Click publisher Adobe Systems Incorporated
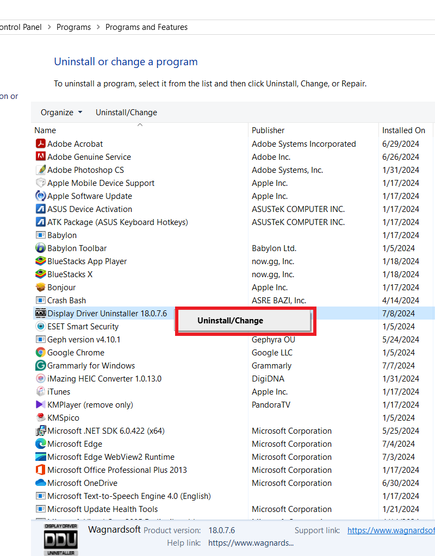The image size is (435, 556). point(304,143)
